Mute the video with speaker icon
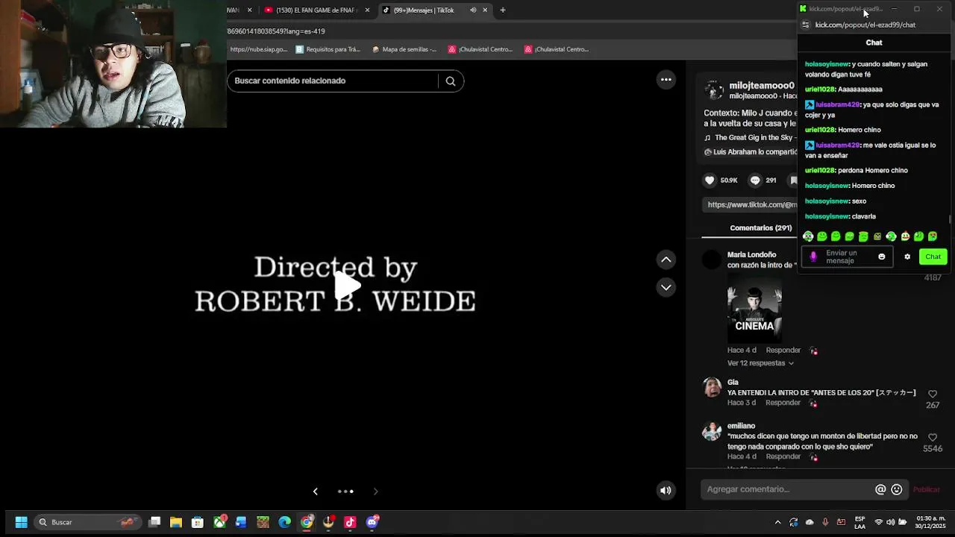This screenshot has height=537, width=955. click(666, 491)
